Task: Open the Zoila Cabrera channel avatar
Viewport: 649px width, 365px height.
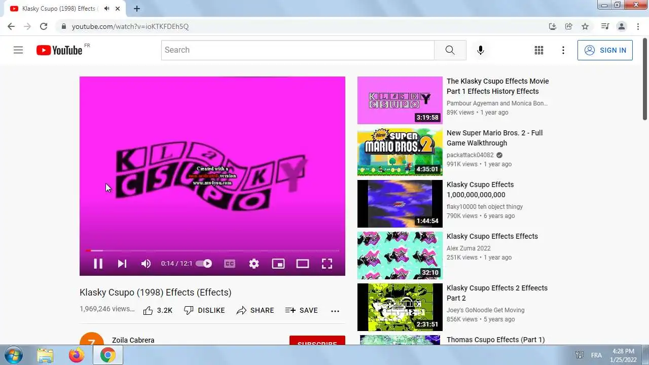Action: click(92, 339)
